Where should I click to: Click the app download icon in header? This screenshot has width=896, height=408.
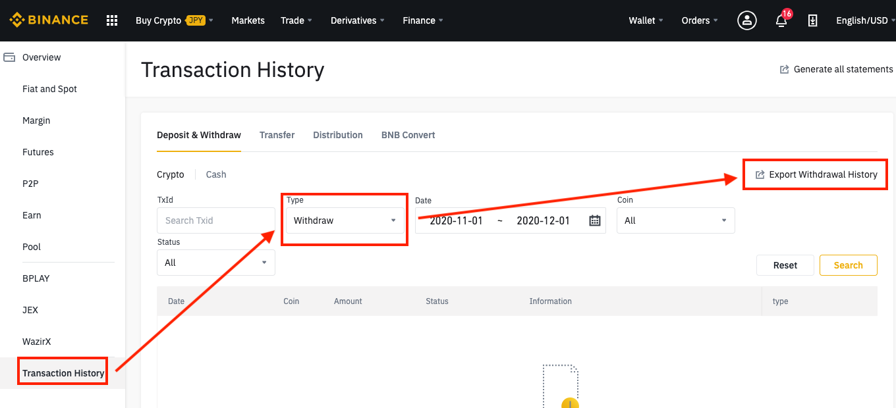tap(813, 20)
